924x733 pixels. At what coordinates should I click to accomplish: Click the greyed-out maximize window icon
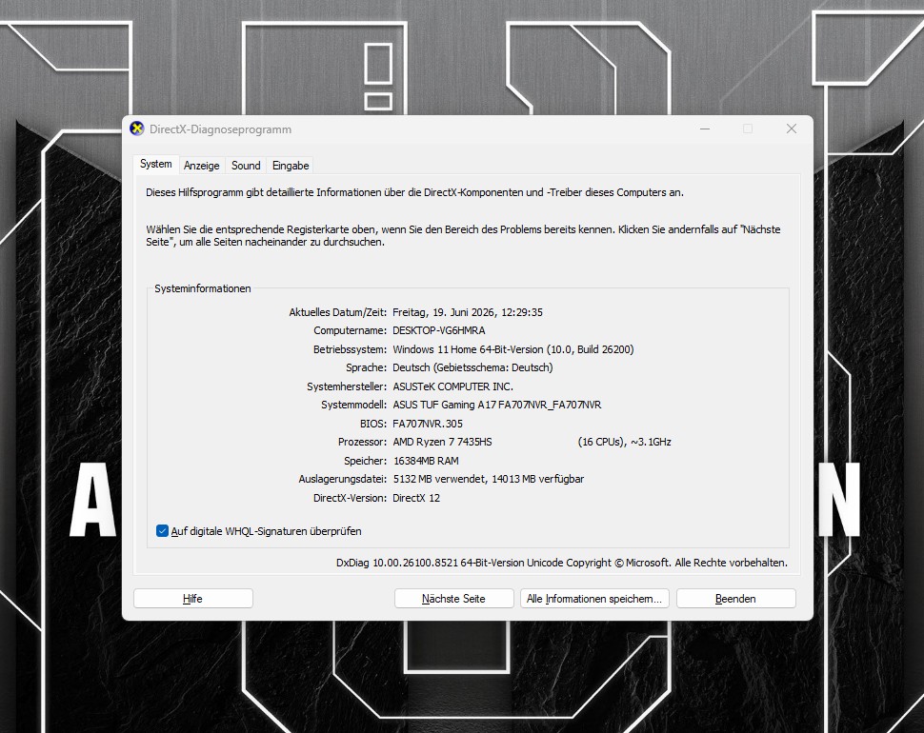click(x=748, y=129)
